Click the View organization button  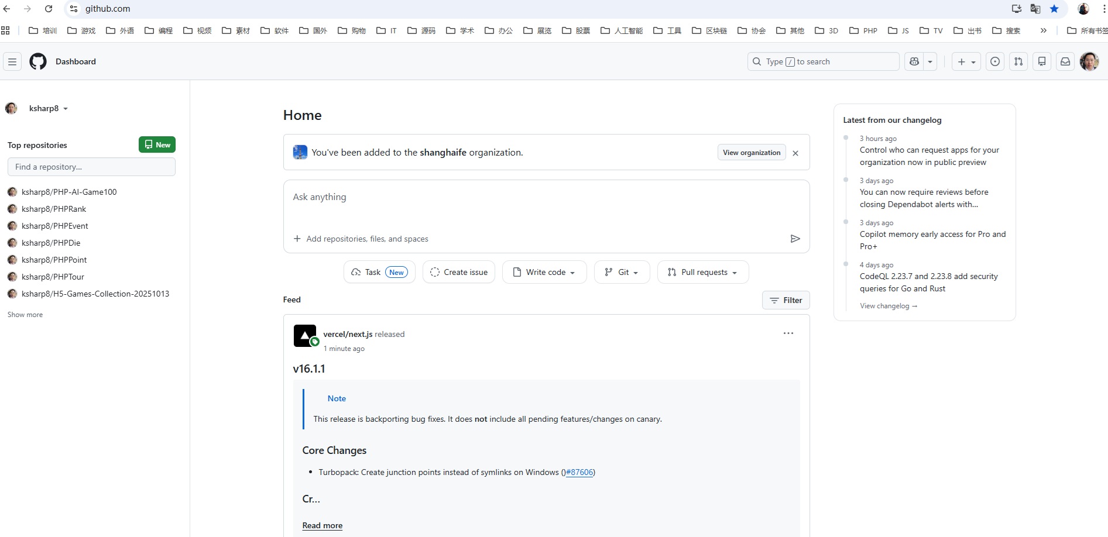(x=752, y=153)
